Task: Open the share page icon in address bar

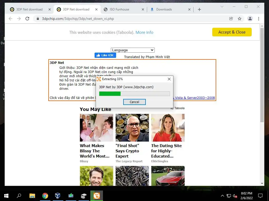Action: [x=231, y=19]
